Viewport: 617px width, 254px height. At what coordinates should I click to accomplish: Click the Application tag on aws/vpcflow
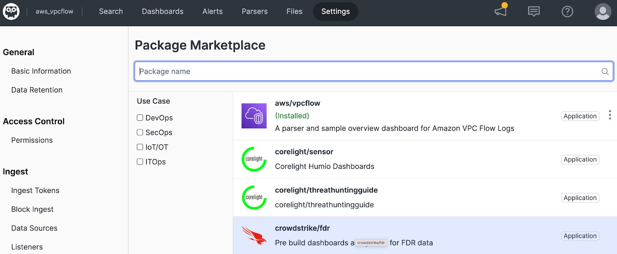coord(580,116)
